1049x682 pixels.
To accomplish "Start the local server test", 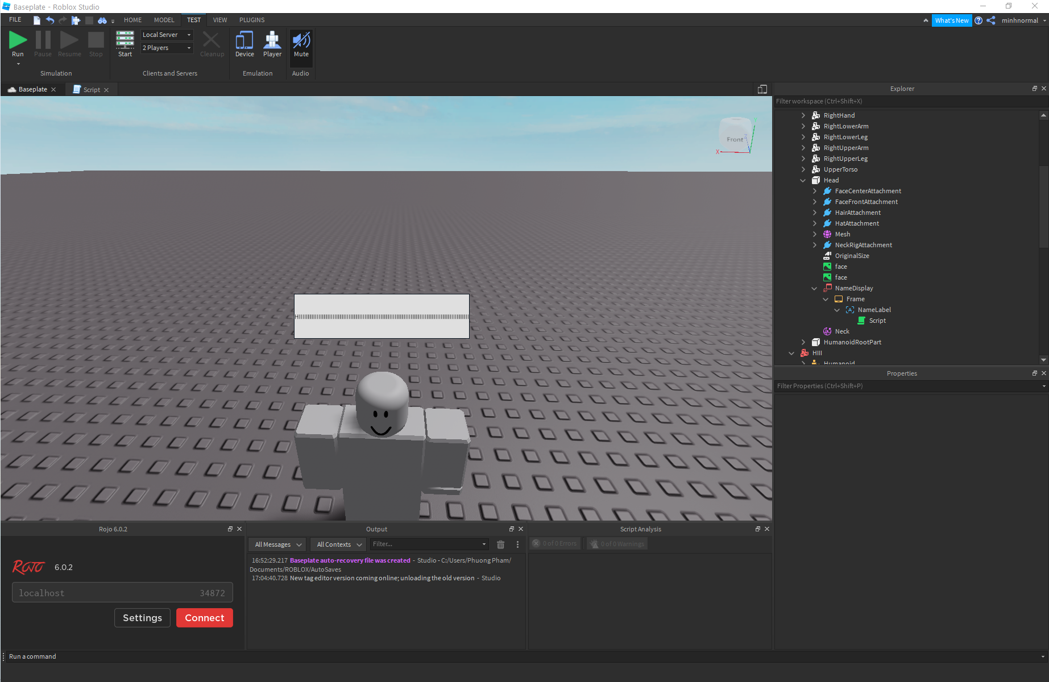I will point(125,44).
